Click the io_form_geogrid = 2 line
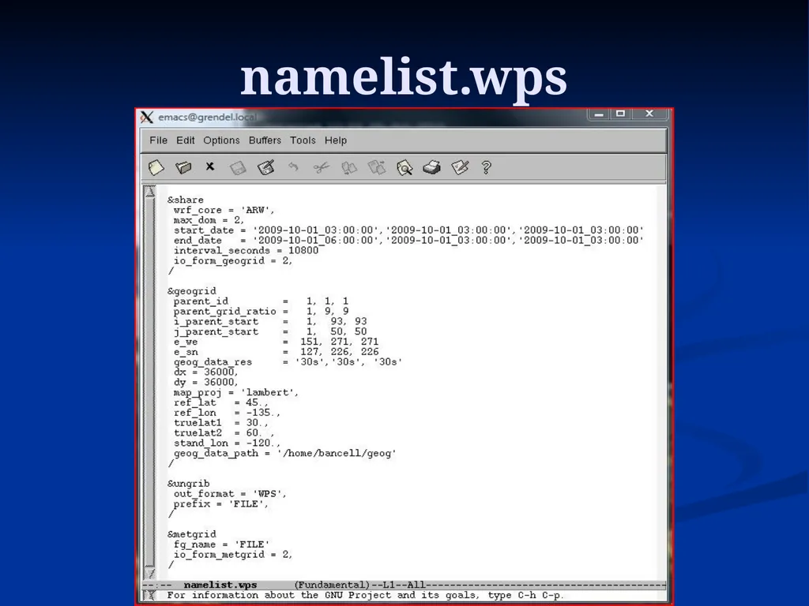This screenshot has height=606, width=809. [233, 260]
